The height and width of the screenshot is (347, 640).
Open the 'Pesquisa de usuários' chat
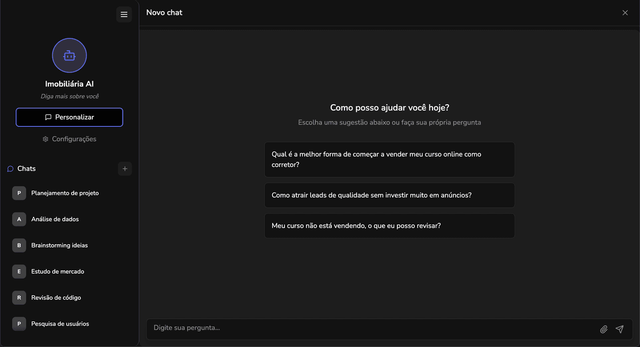[60, 324]
